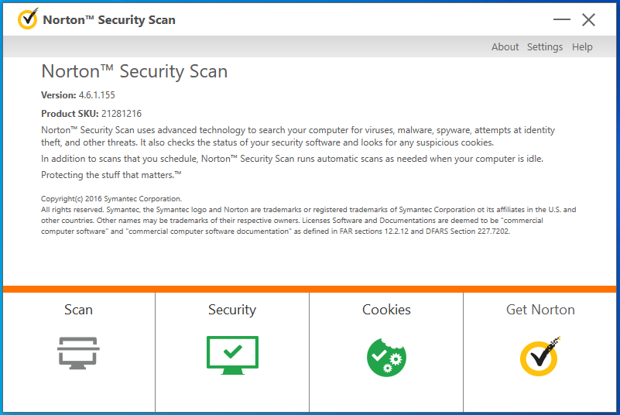The width and height of the screenshot is (620, 415).
Task: Click the gray Scan monitor icon
Action: [78, 352]
